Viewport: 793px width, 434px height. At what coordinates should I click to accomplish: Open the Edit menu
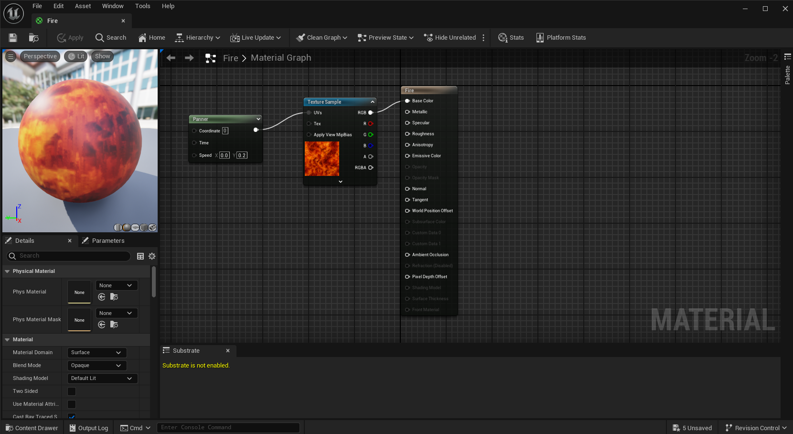coord(59,6)
